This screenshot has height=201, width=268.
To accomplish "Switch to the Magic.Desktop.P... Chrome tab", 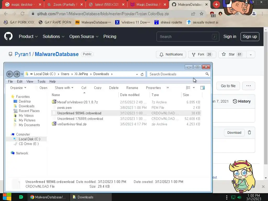I will (148, 5).
